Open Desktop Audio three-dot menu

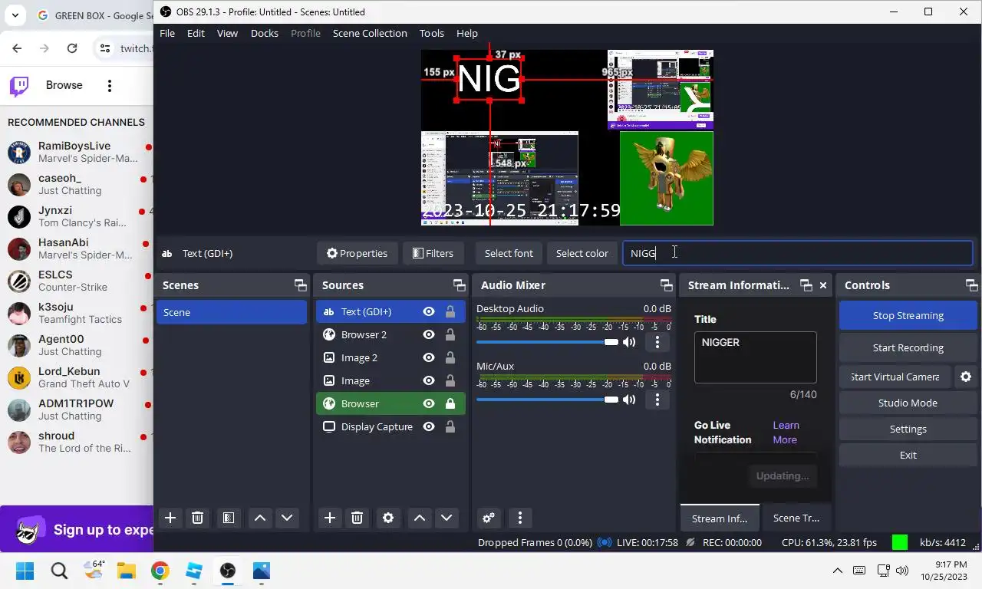click(657, 342)
